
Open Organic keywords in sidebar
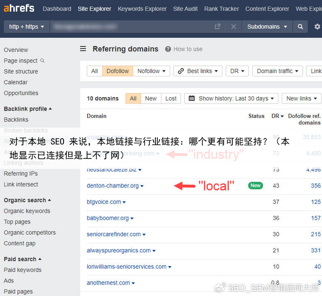point(27,211)
